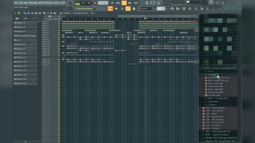This screenshot has height=143, width=255.
Task: Click the stamp icon in toolbar
Action: coord(134,8)
